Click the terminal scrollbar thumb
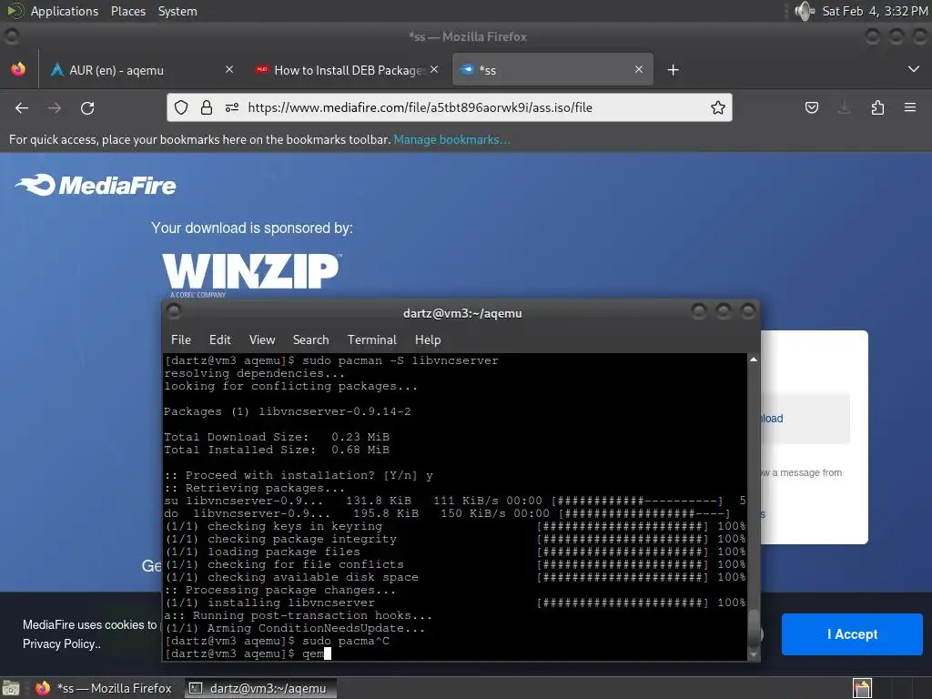This screenshot has width=932, height=699. coord(753,628)
